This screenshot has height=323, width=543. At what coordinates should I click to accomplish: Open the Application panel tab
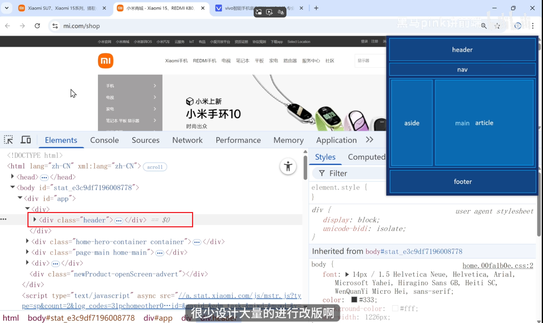[336, 140]
